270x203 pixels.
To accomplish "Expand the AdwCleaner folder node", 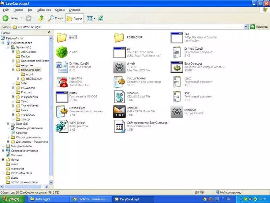I will pos(13,52).
